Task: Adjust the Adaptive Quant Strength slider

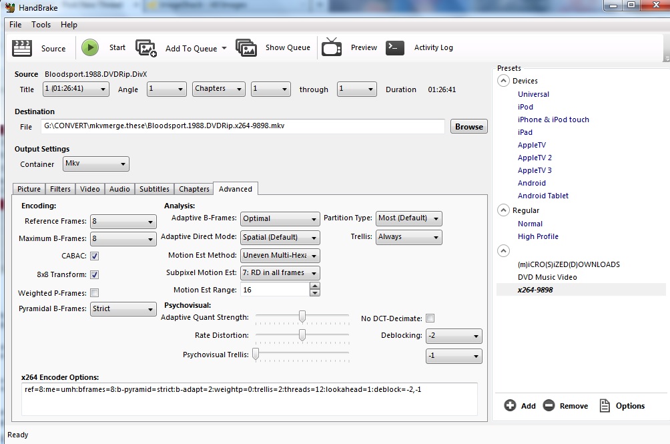Action: point(302,316)
